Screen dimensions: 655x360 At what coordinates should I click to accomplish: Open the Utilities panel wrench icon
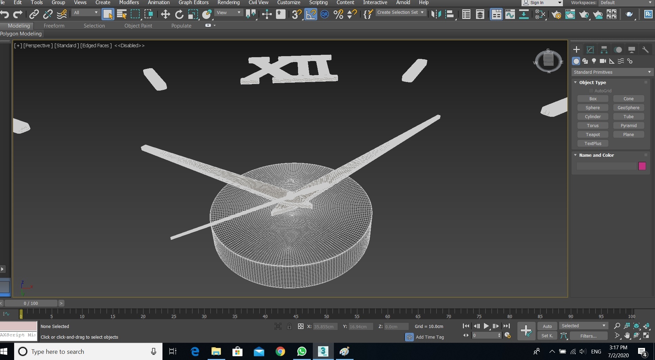pyautogui.click(x=645, y=50)
